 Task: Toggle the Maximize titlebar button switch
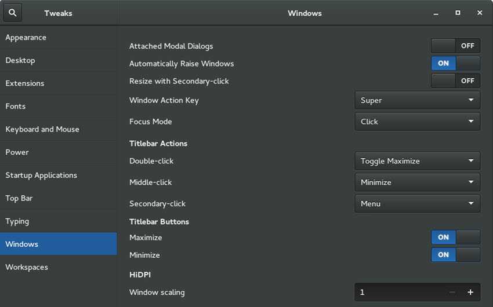pos(455,237)
